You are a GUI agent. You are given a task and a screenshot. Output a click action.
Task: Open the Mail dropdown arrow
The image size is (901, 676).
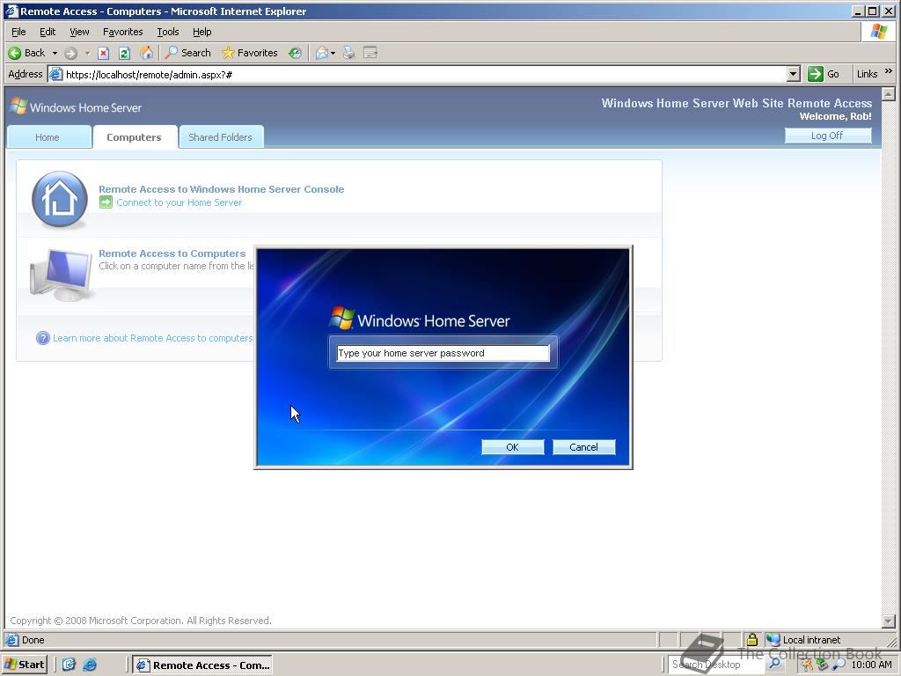click(333, 53)
